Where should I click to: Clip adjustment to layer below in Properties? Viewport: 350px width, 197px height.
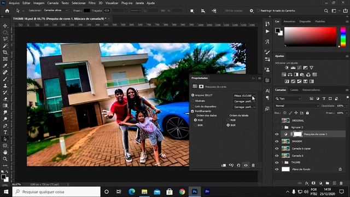224,165
